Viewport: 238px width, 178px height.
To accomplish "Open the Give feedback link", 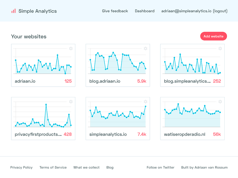I will tap(115, 11).
